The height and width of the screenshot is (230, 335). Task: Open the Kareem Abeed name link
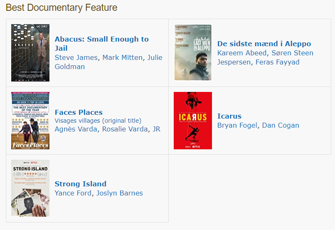tap(241, 53)
